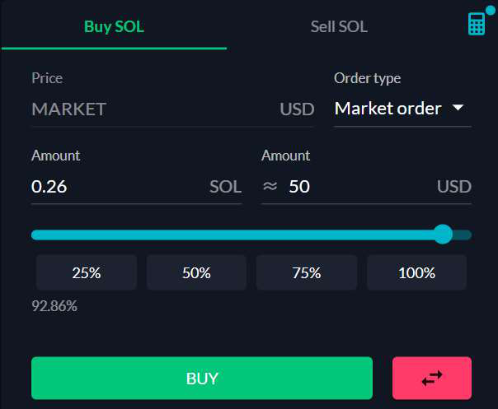The height and width of the screenshot is (409, 498).
Task: Click the green BUY button
Action: (x=202, y=378)
